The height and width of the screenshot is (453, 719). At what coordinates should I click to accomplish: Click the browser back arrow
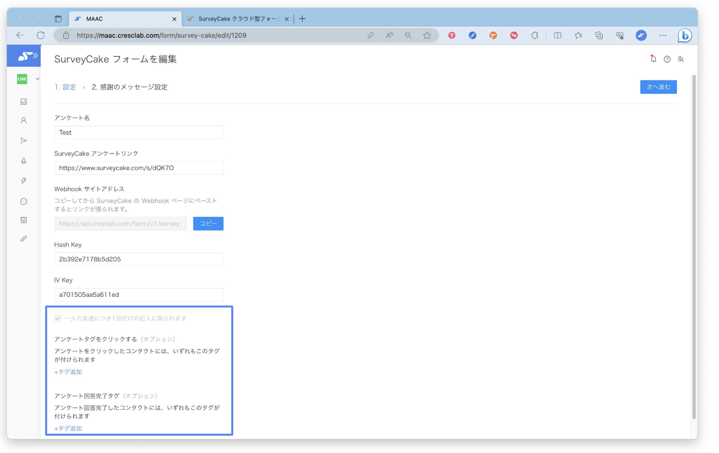(x=20, y=35)
